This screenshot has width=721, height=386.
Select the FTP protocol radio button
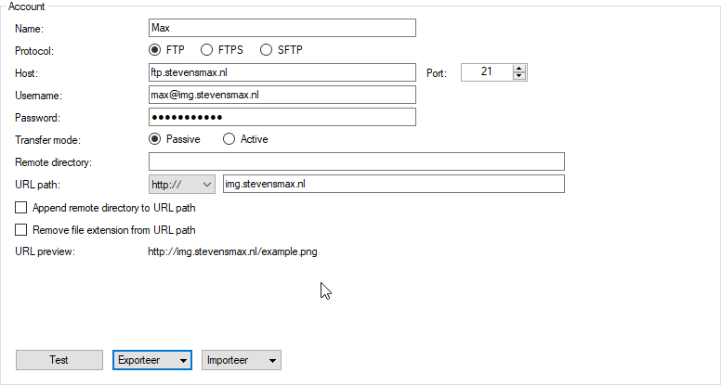[155, 50]
